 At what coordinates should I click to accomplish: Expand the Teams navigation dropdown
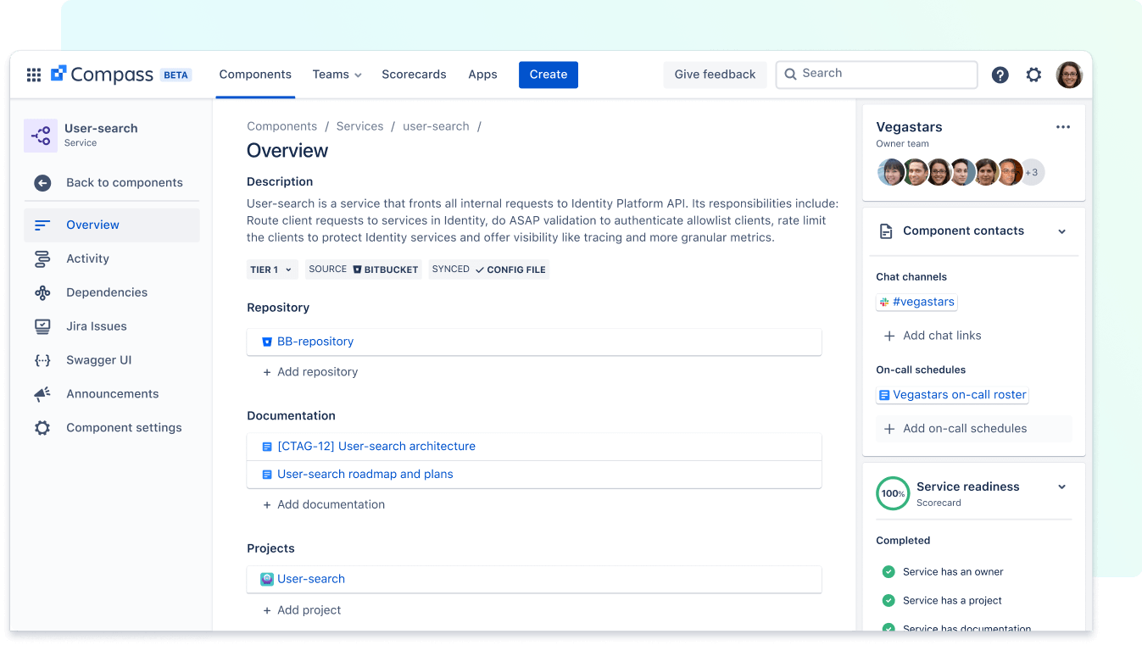click(x=337, y=75)
